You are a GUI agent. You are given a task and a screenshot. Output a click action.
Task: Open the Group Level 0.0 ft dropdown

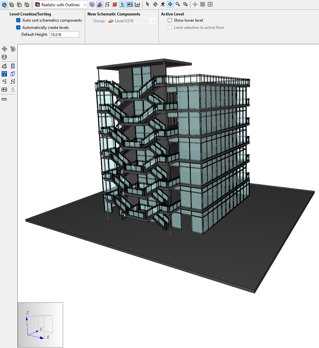[132, 21]
